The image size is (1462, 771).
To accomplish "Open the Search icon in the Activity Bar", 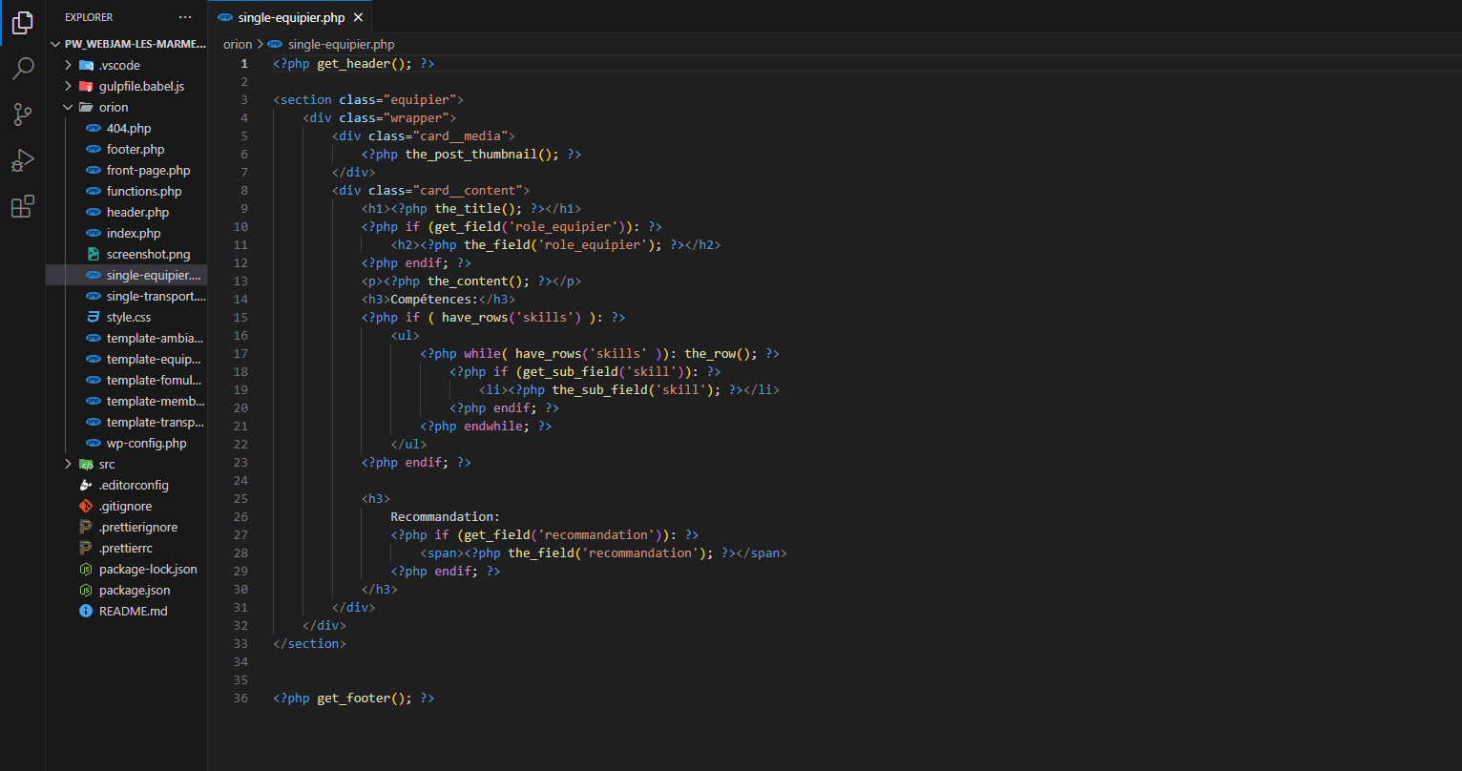I will (21, 68).
